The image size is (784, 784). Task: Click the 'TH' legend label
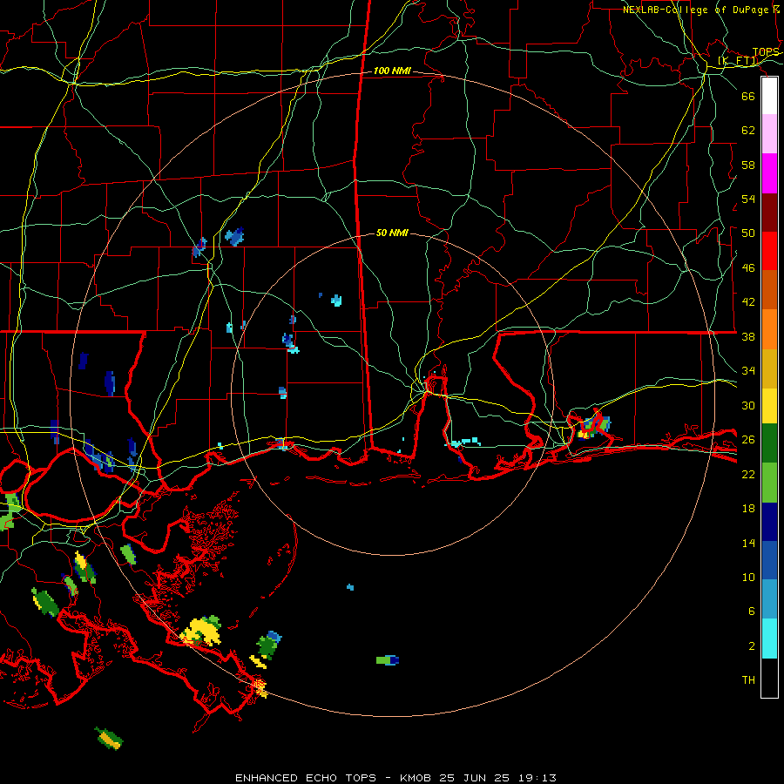(x=748, y=680)
